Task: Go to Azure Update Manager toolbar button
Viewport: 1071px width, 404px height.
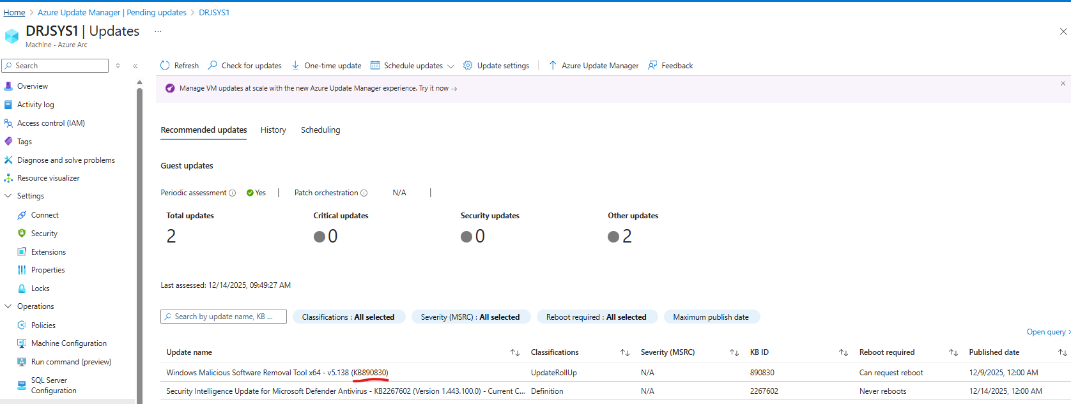Action: [593, 65]
